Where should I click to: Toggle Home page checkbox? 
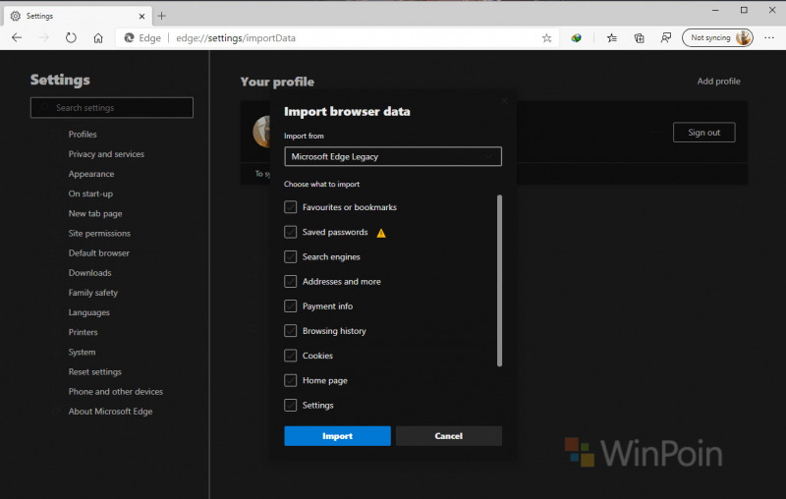coord(290,380)
